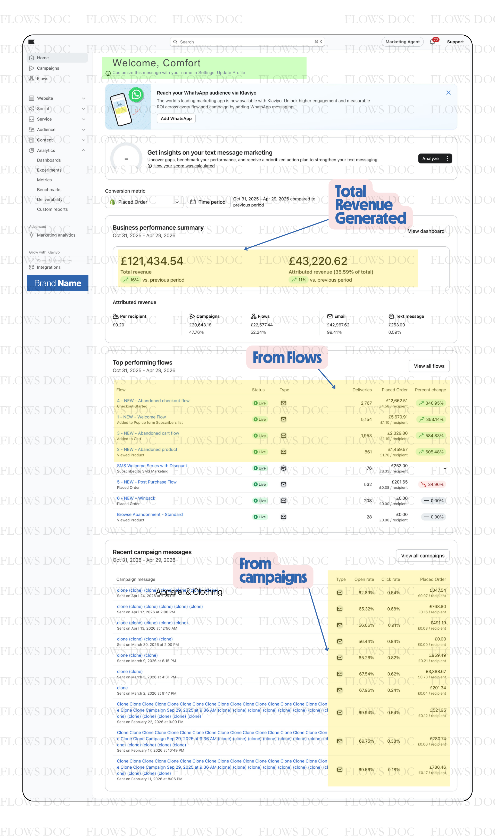495x836 pixels.
Task: Click the WhatsApp phone illustration
Action: pos(128,107)
